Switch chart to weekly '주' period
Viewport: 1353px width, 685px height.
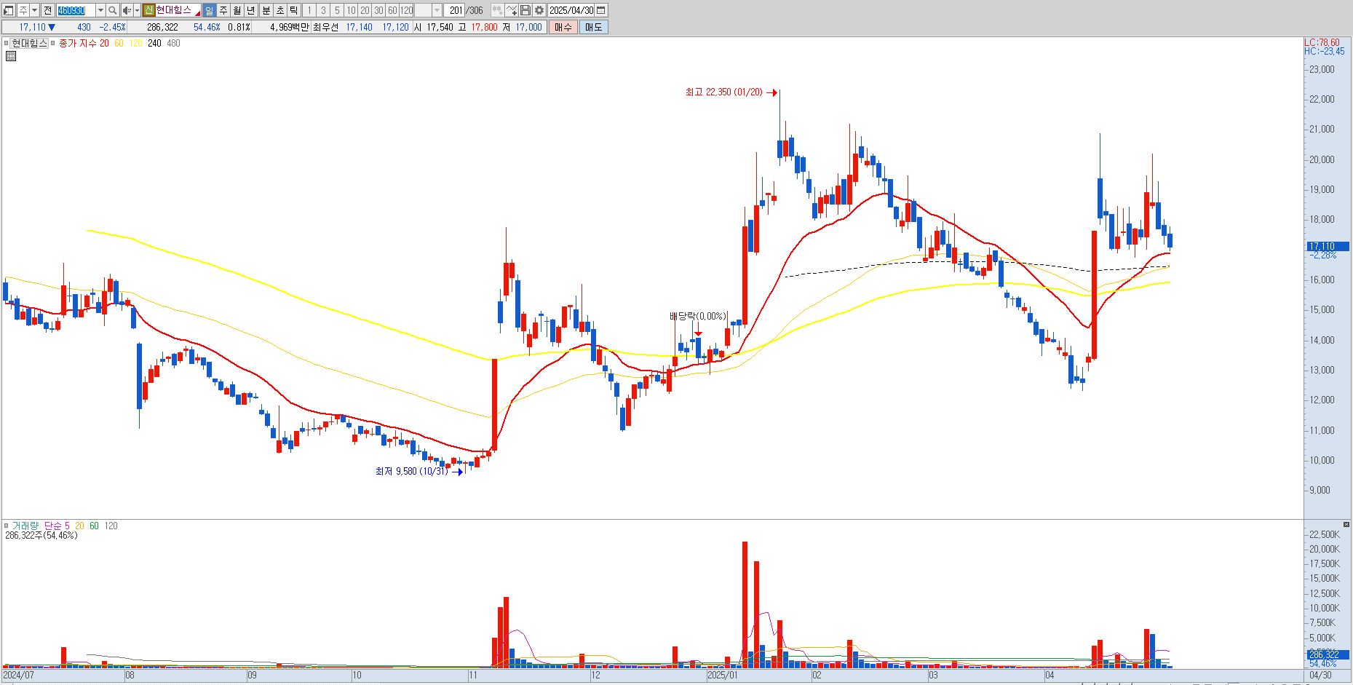(x=223, y=10)
